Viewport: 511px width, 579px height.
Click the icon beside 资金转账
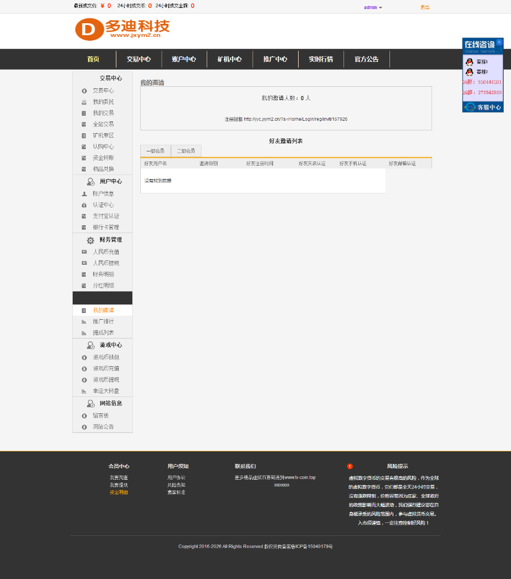[x=84, y=158]
